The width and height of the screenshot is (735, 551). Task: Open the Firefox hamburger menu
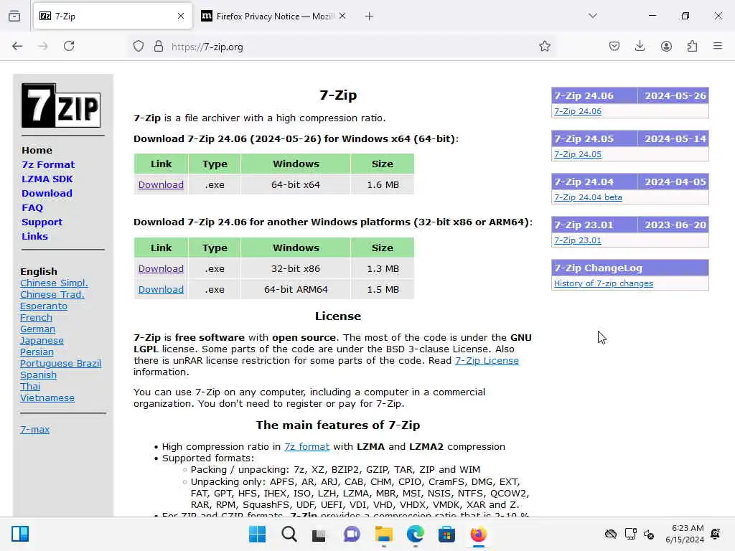pyautogui.click(x=718, y=46)
